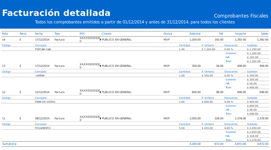This screenshot has width=271, height=150.
Task: Click the arrow marker beside folio 11 client
Action: coord(100,119)
